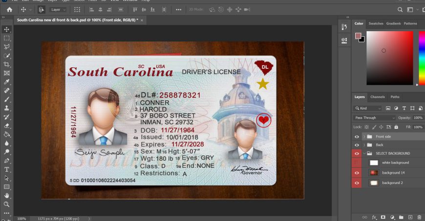
Task: Select the Frame tool
Action: [6, 73]
